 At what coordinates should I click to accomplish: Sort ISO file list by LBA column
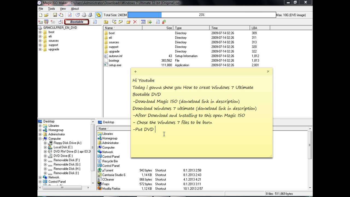point(260,28)
